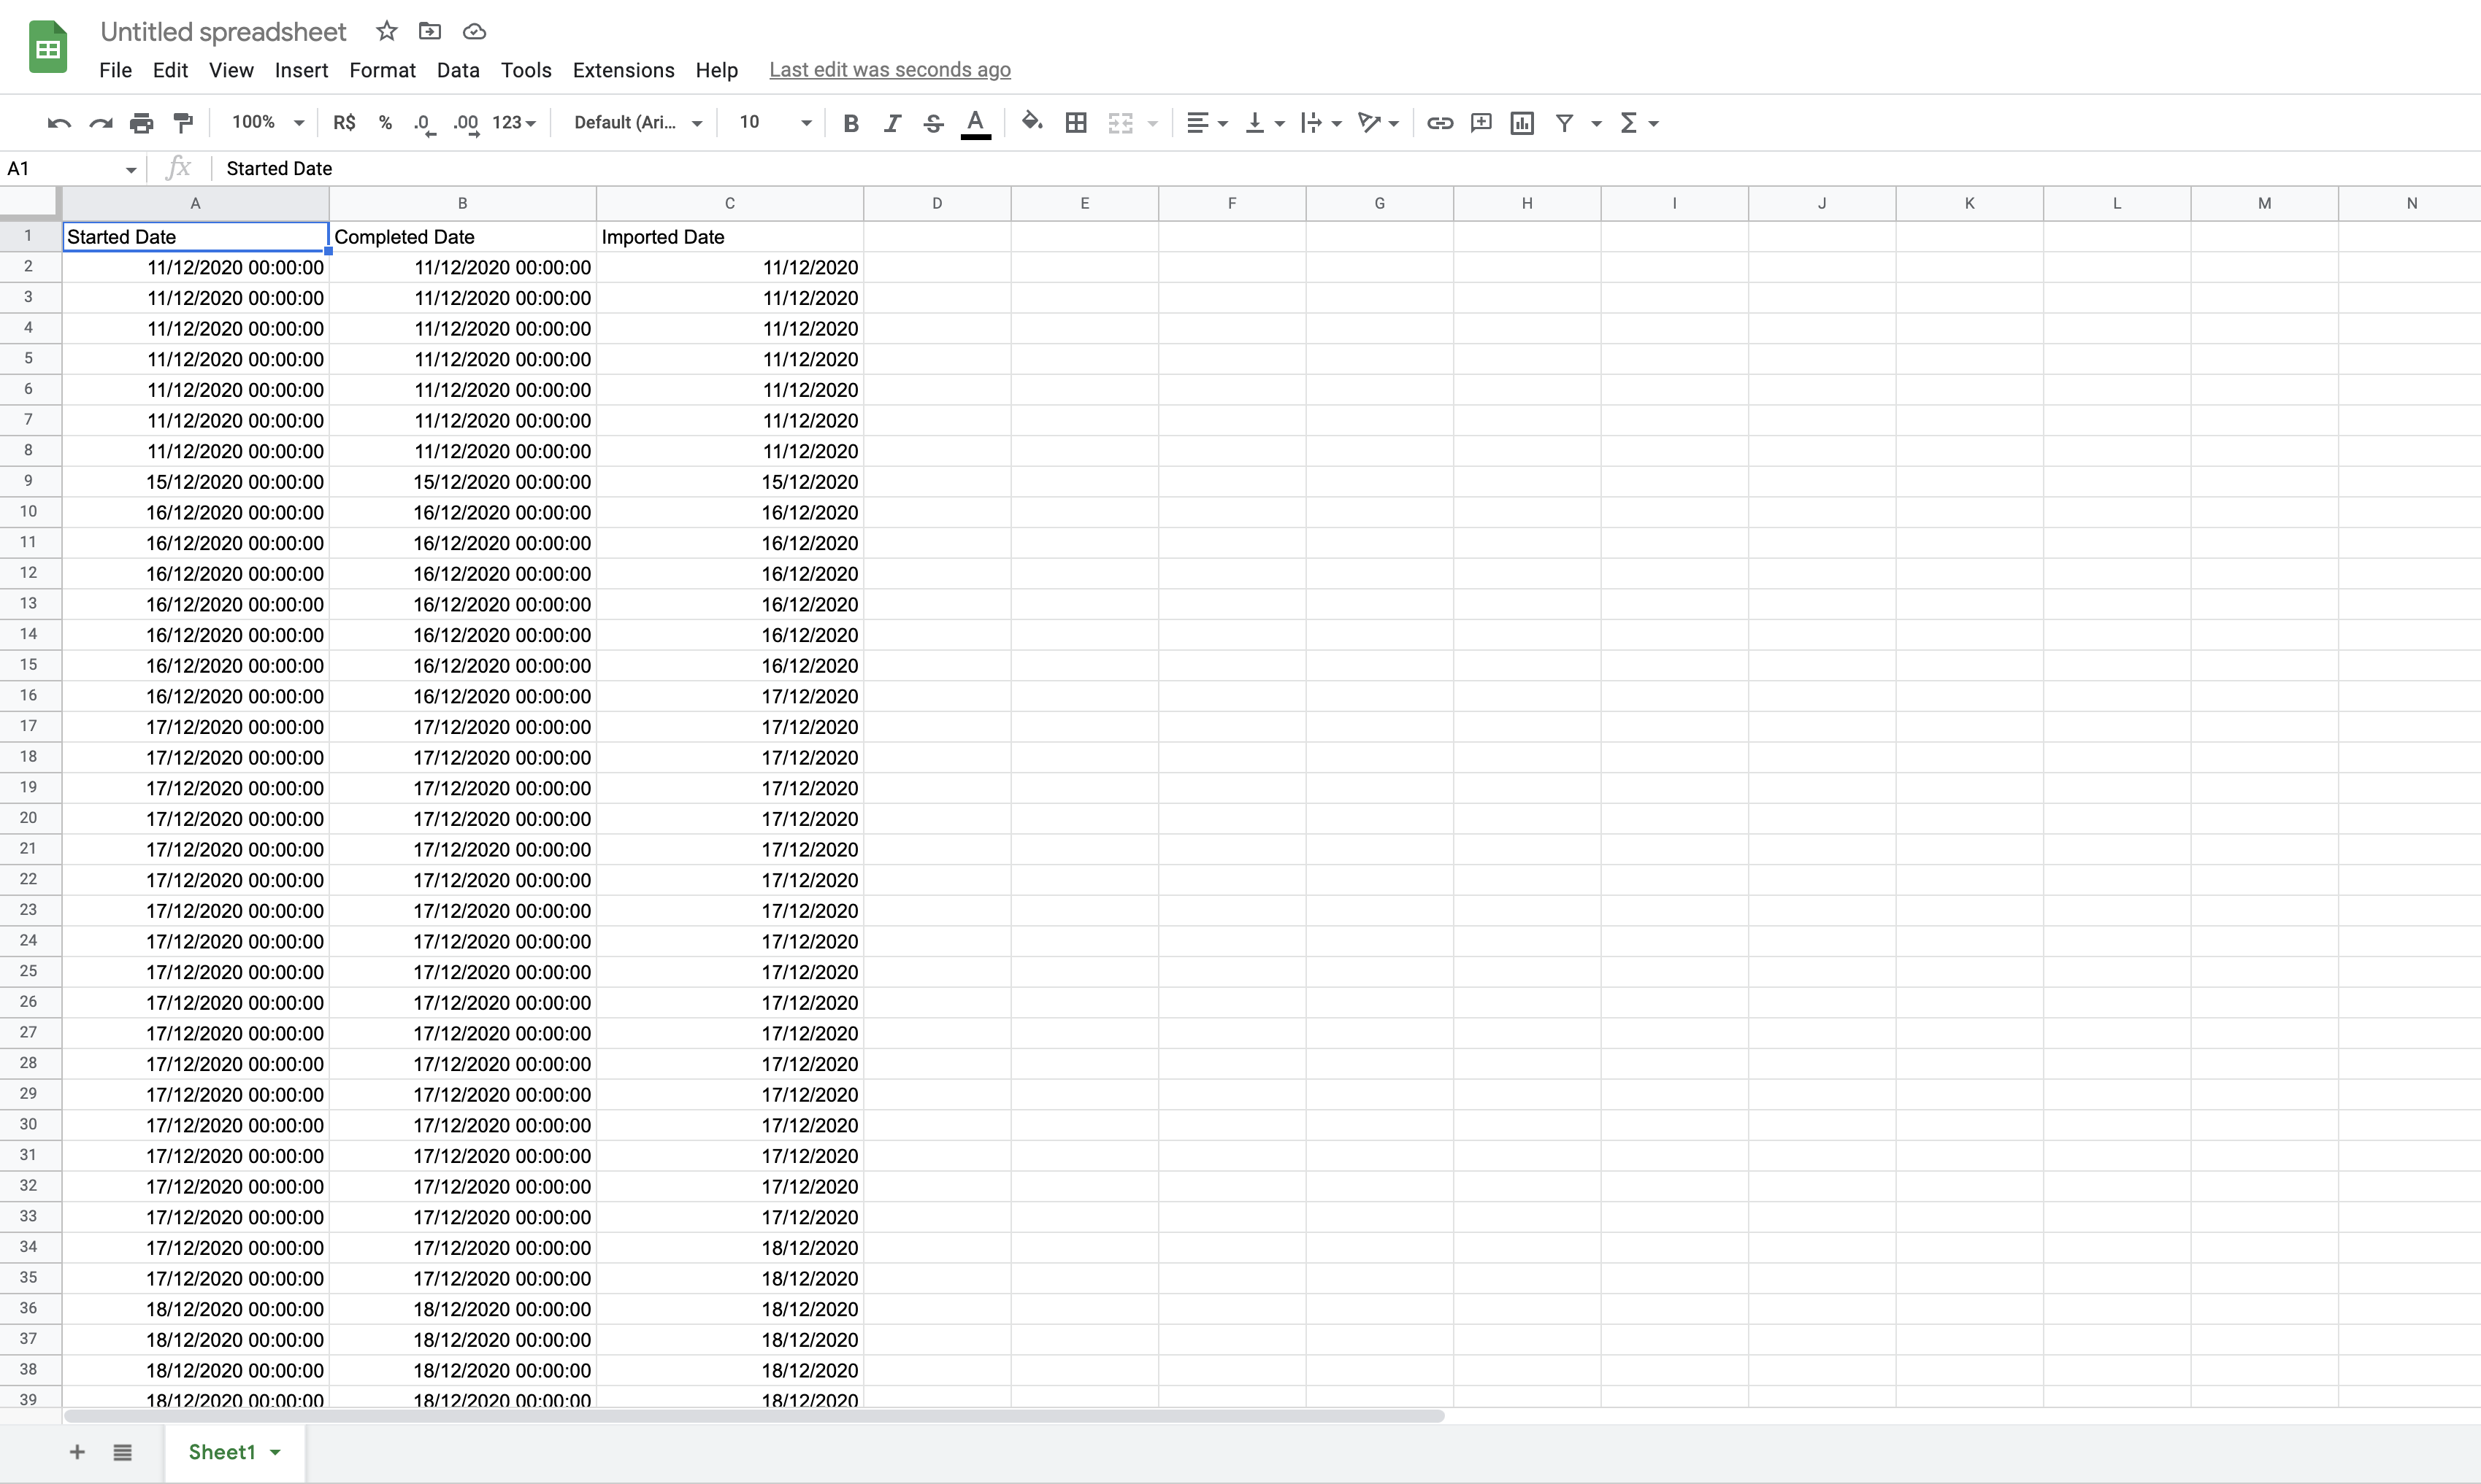Click the 'Last edit was seconds ago' link
Image resolution: width=2481 pixels, height=1484 pixels.
coord(889,70)
